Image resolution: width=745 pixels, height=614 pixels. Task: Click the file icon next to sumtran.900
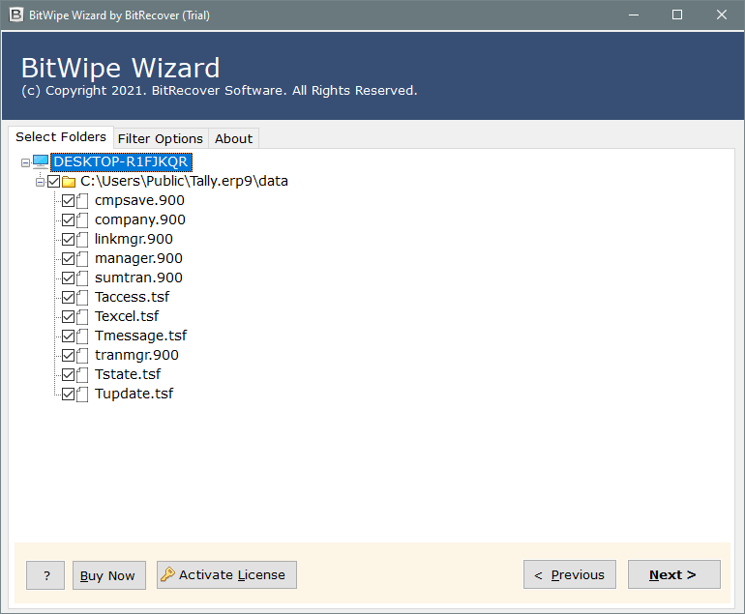click(x=82, y=278)
